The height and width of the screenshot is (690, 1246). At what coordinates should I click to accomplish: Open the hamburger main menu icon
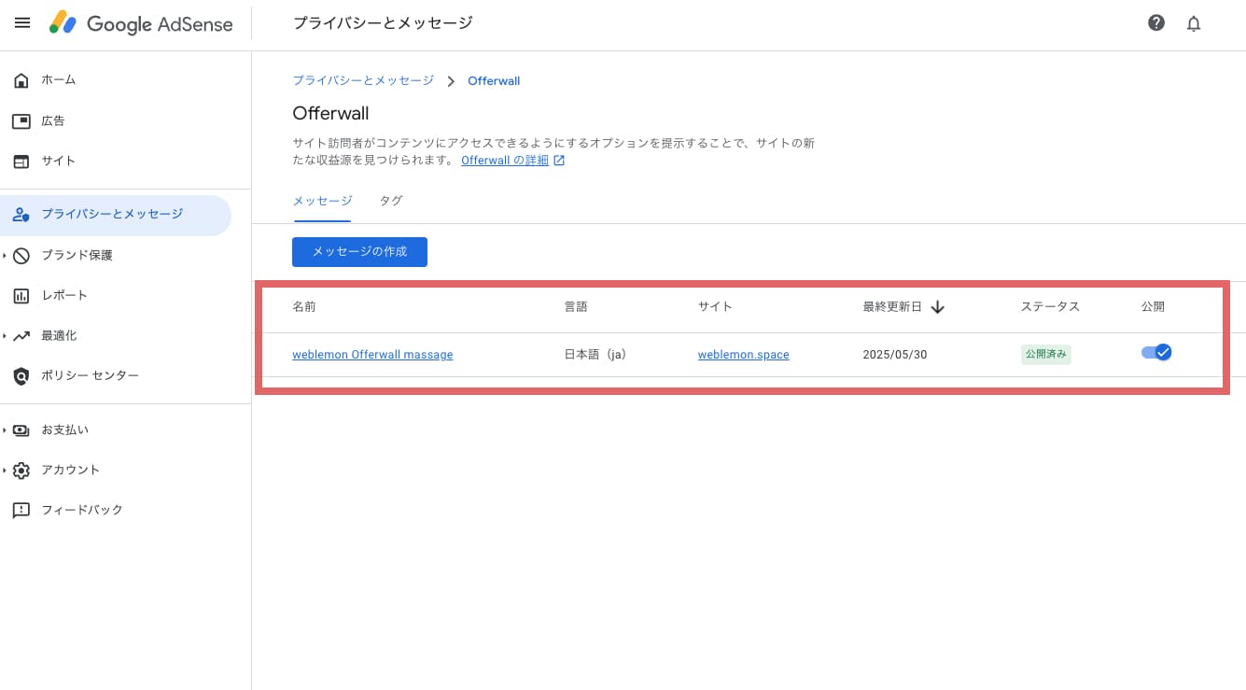(x=22, y=23)
